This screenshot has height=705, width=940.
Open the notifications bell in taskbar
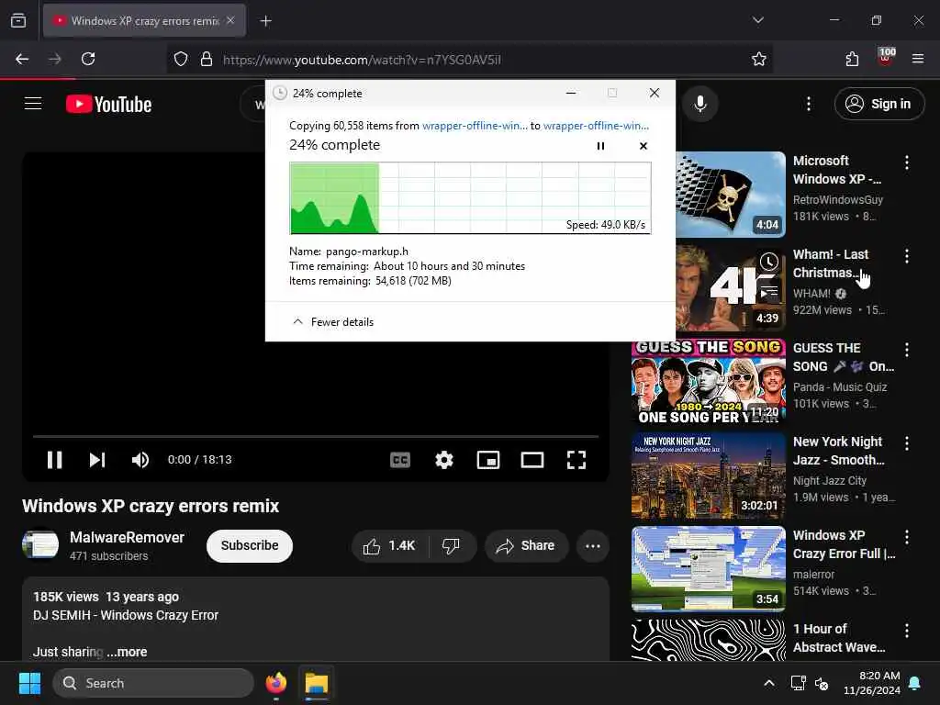[915, 683]
